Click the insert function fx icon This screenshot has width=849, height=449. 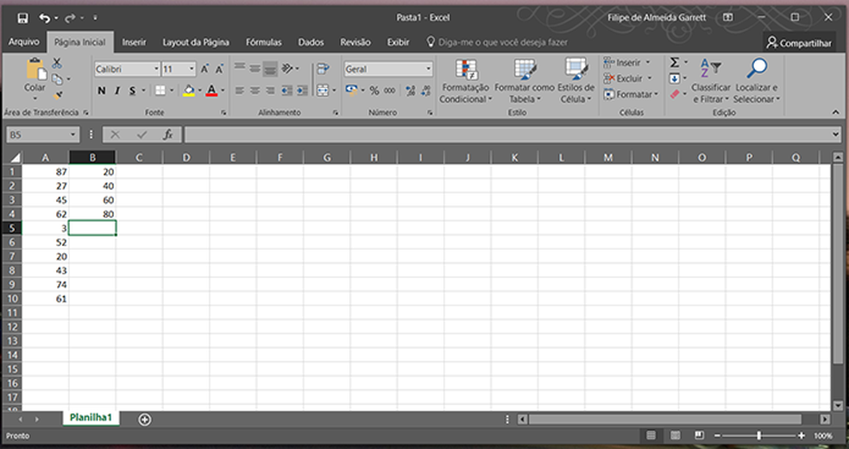tap(168, 135)
